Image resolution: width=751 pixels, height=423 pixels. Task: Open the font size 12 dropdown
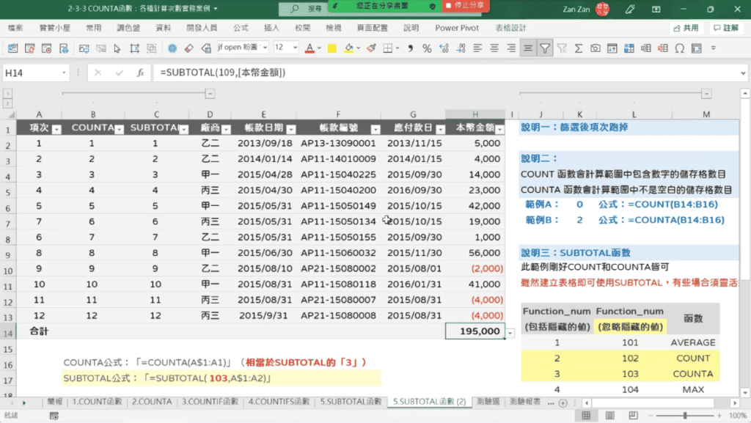tap(295, 48)
